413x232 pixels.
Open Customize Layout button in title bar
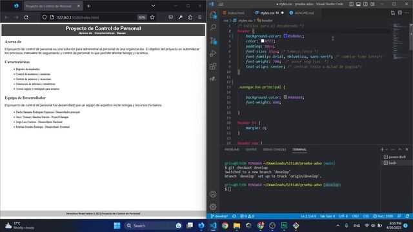pos(372,5)
